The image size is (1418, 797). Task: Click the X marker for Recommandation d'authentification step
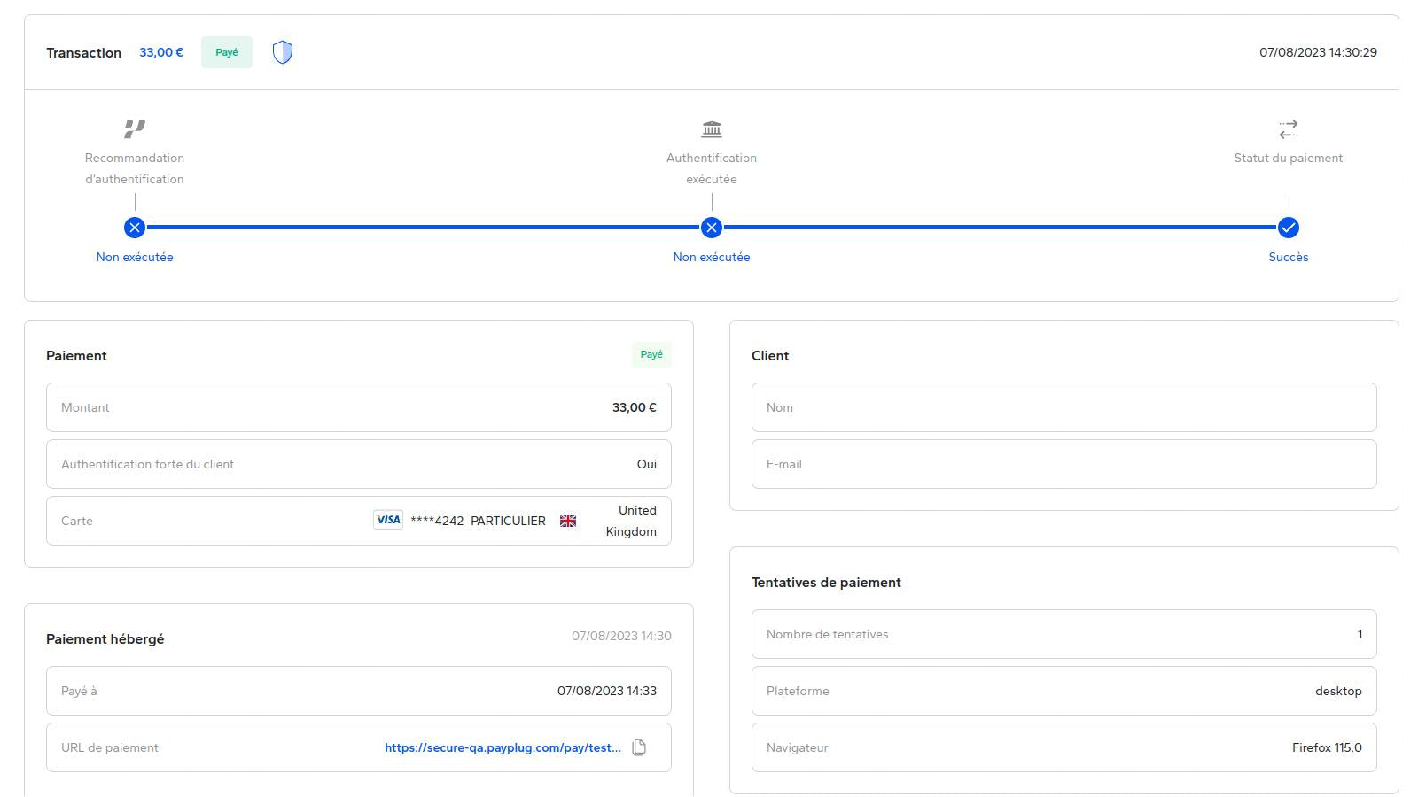point(135,228)
